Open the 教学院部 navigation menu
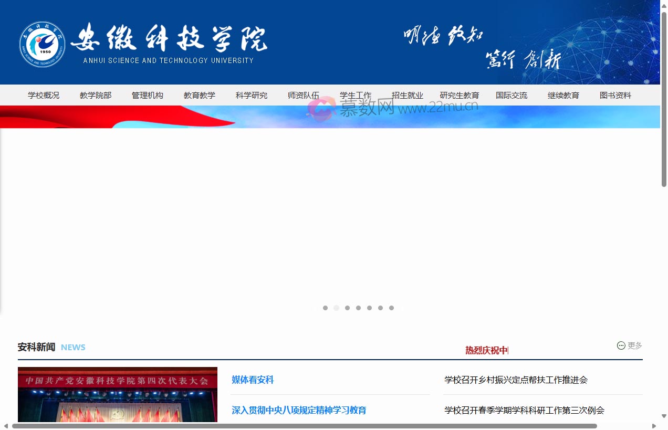 click(x=95, y=95)
